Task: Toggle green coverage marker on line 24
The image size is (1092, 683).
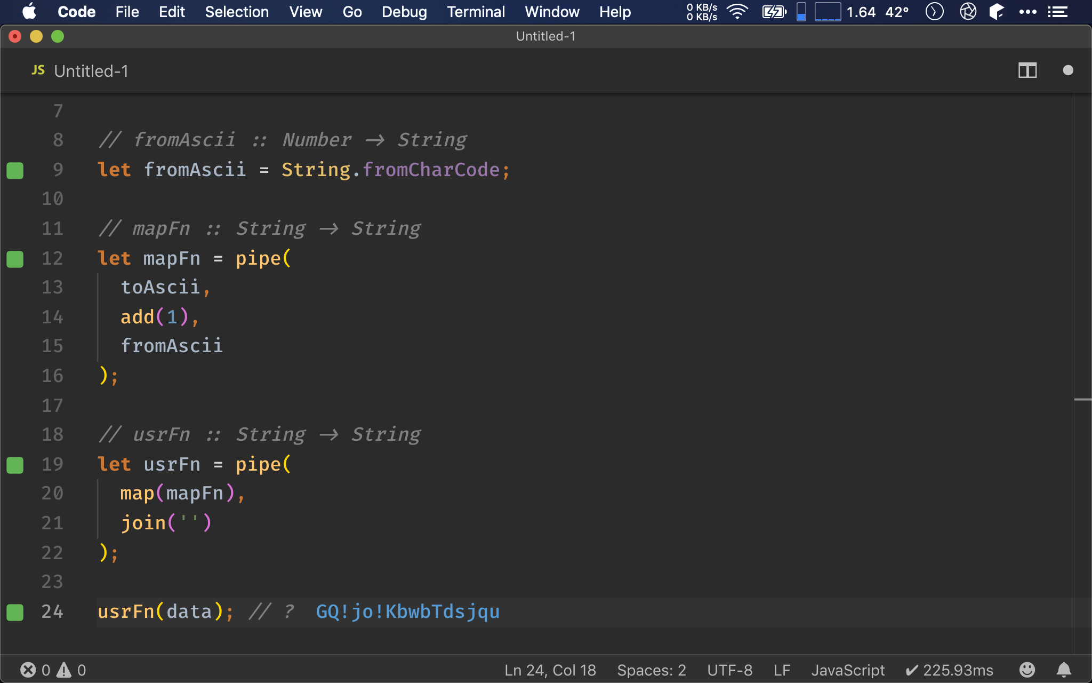Action: point(15,613)
